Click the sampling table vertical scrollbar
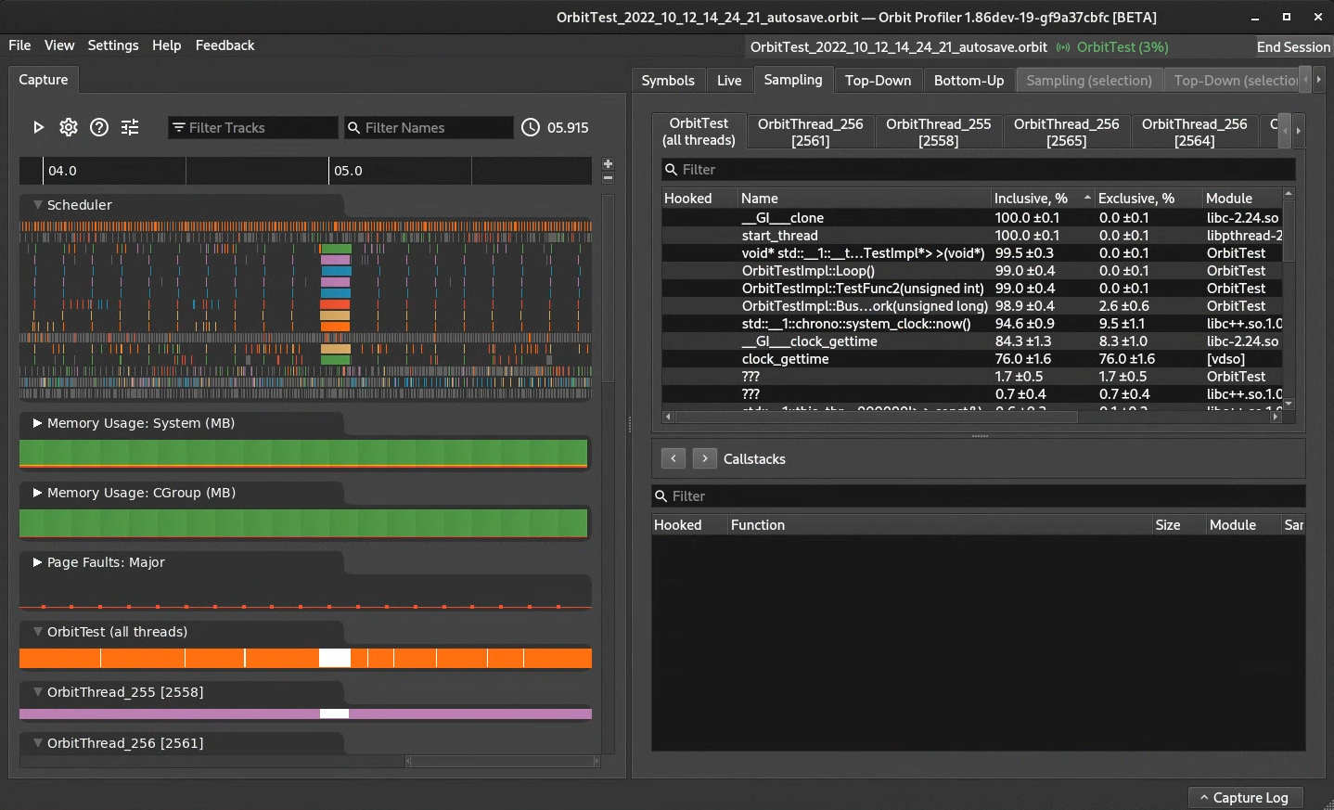Screen dimensions: 1334x810 [x=1289, y=232]
